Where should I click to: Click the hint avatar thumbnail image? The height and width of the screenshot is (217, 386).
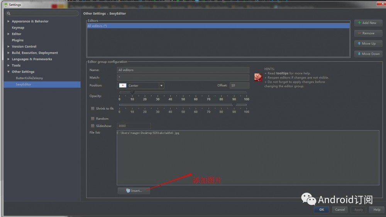point(258,77)
